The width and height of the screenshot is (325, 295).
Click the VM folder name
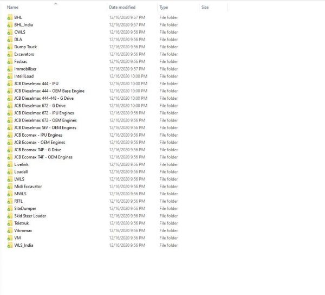17,238
